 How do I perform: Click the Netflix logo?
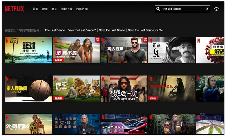coord(14,9)
